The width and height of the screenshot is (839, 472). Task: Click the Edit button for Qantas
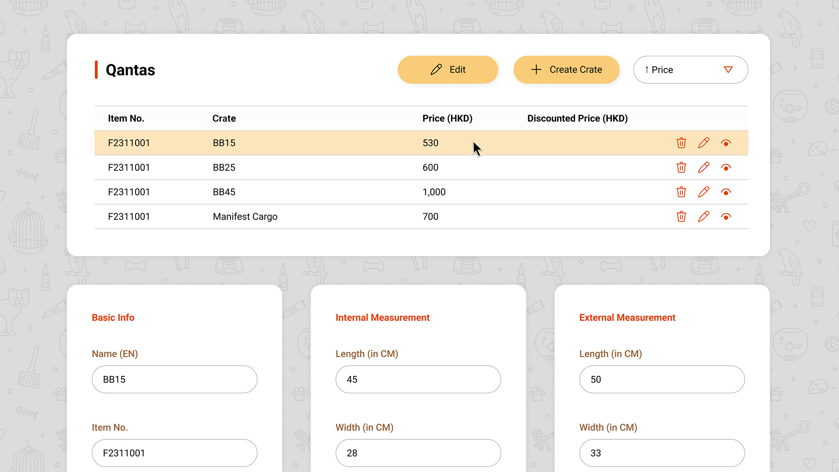pos(448,70)
